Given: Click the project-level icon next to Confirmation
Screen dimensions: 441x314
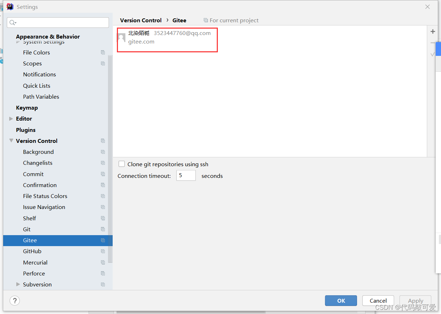Looking at the screenshot, I should tap(103, 185).
